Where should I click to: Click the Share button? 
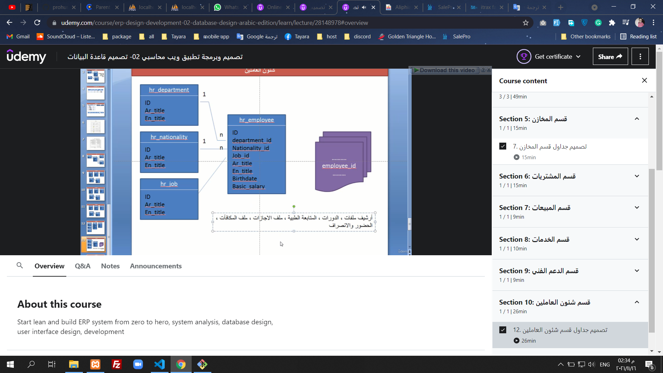(610, 57)
